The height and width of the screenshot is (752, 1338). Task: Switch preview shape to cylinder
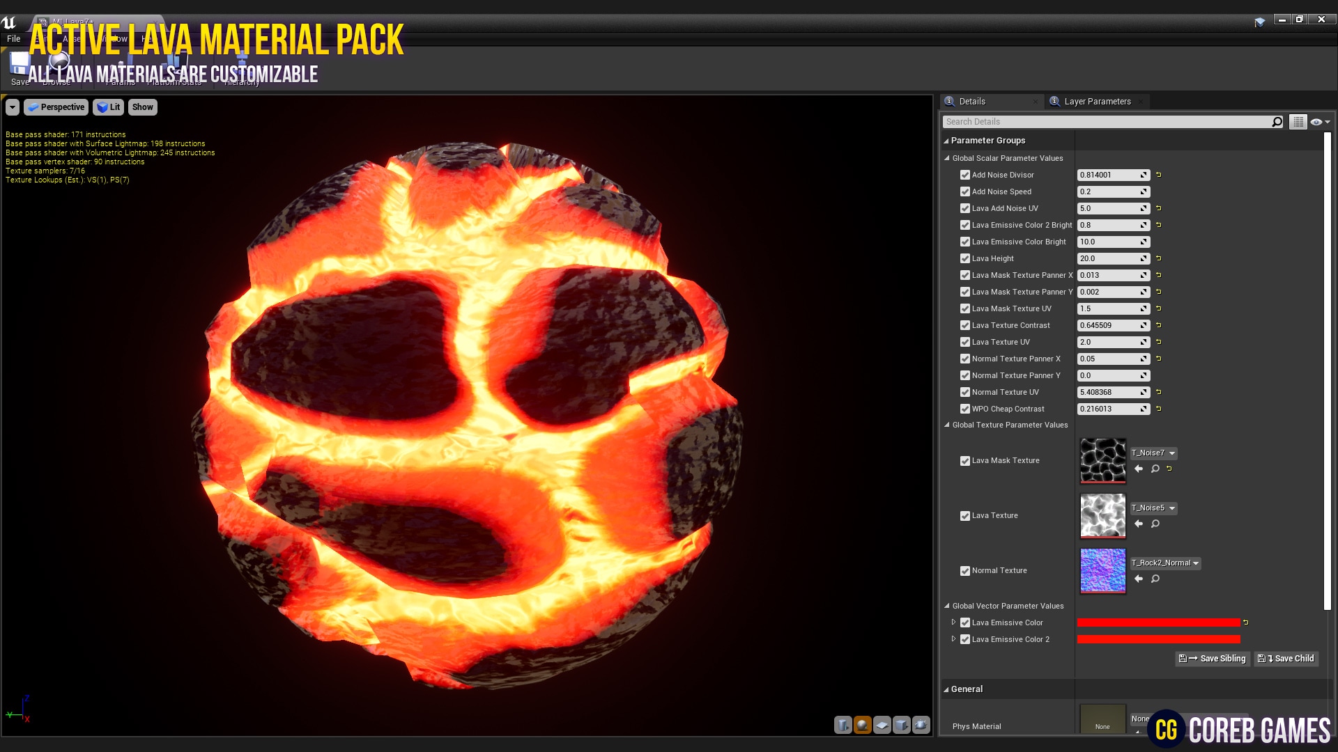843,725
